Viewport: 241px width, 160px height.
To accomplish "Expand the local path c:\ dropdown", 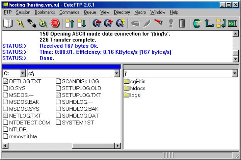I will point(117,73).
